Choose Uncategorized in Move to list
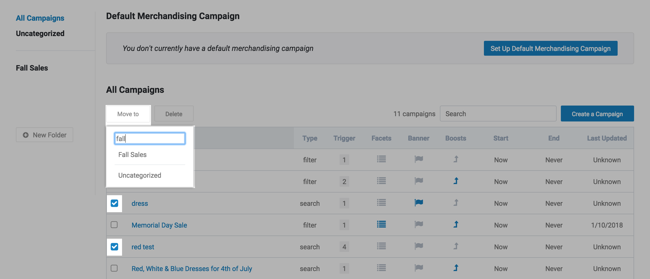The image size is (650, 279). click(140, 175)
